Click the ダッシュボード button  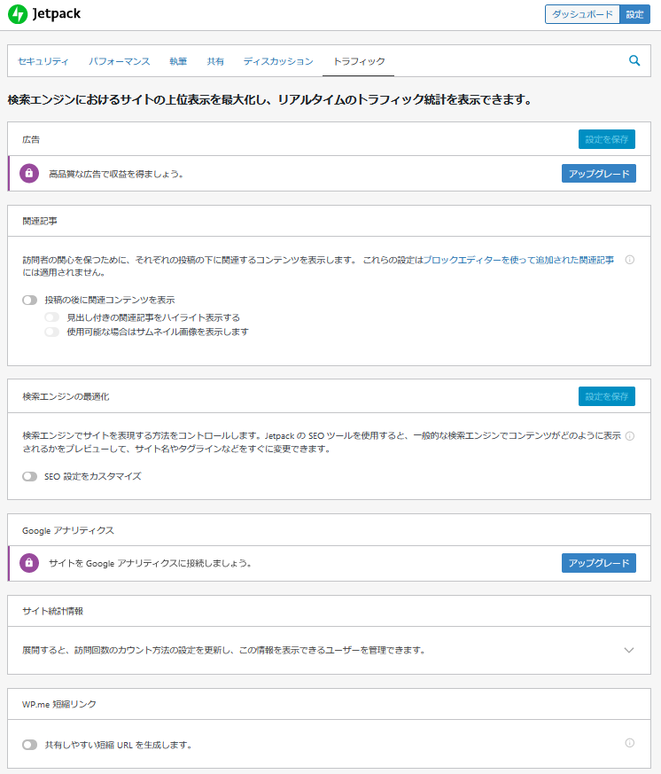click(582, 15)
